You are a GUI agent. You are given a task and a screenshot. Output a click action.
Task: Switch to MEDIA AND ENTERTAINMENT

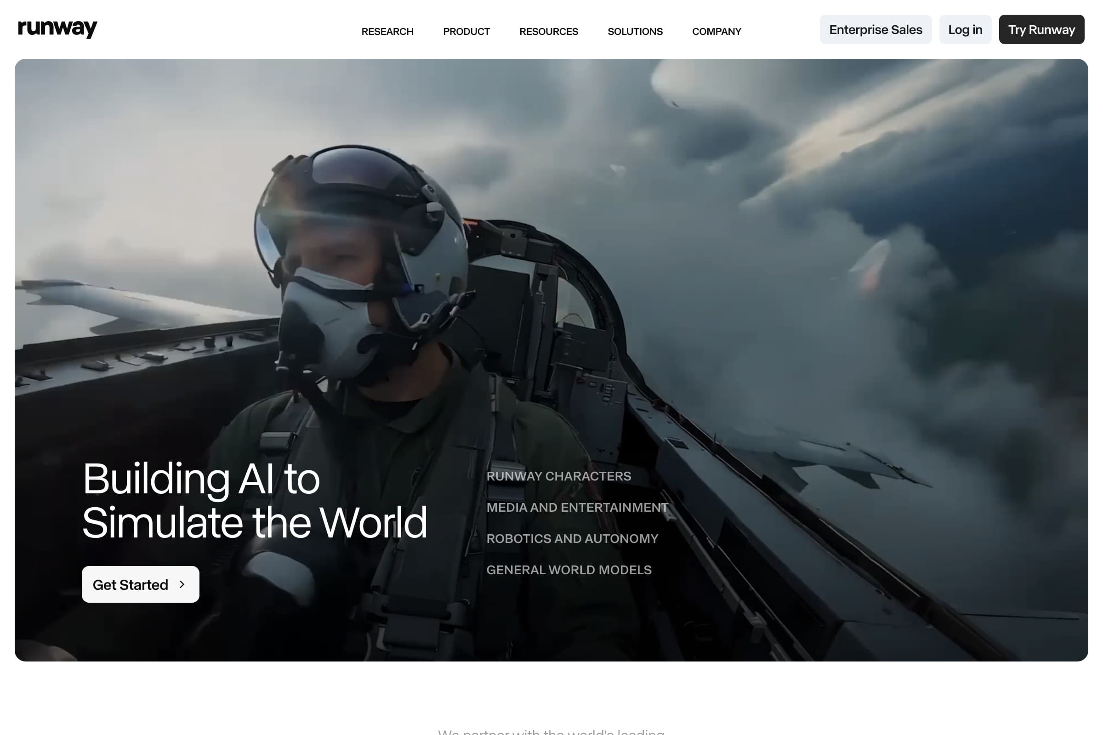pyautogui.click(x=577, y=507)
